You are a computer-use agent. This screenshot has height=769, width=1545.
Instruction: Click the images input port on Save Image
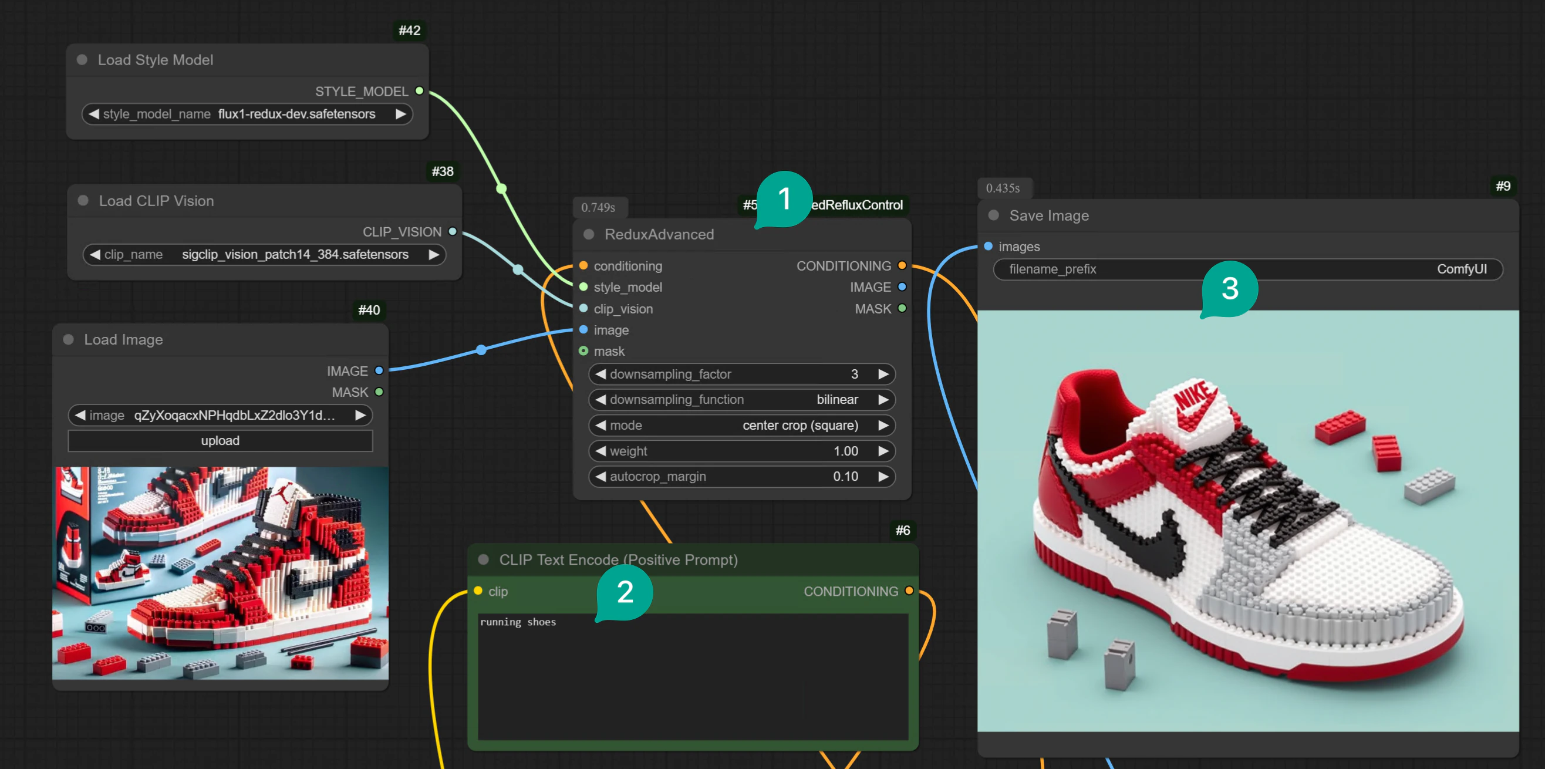pyautogui.click(x=987, y=246)
